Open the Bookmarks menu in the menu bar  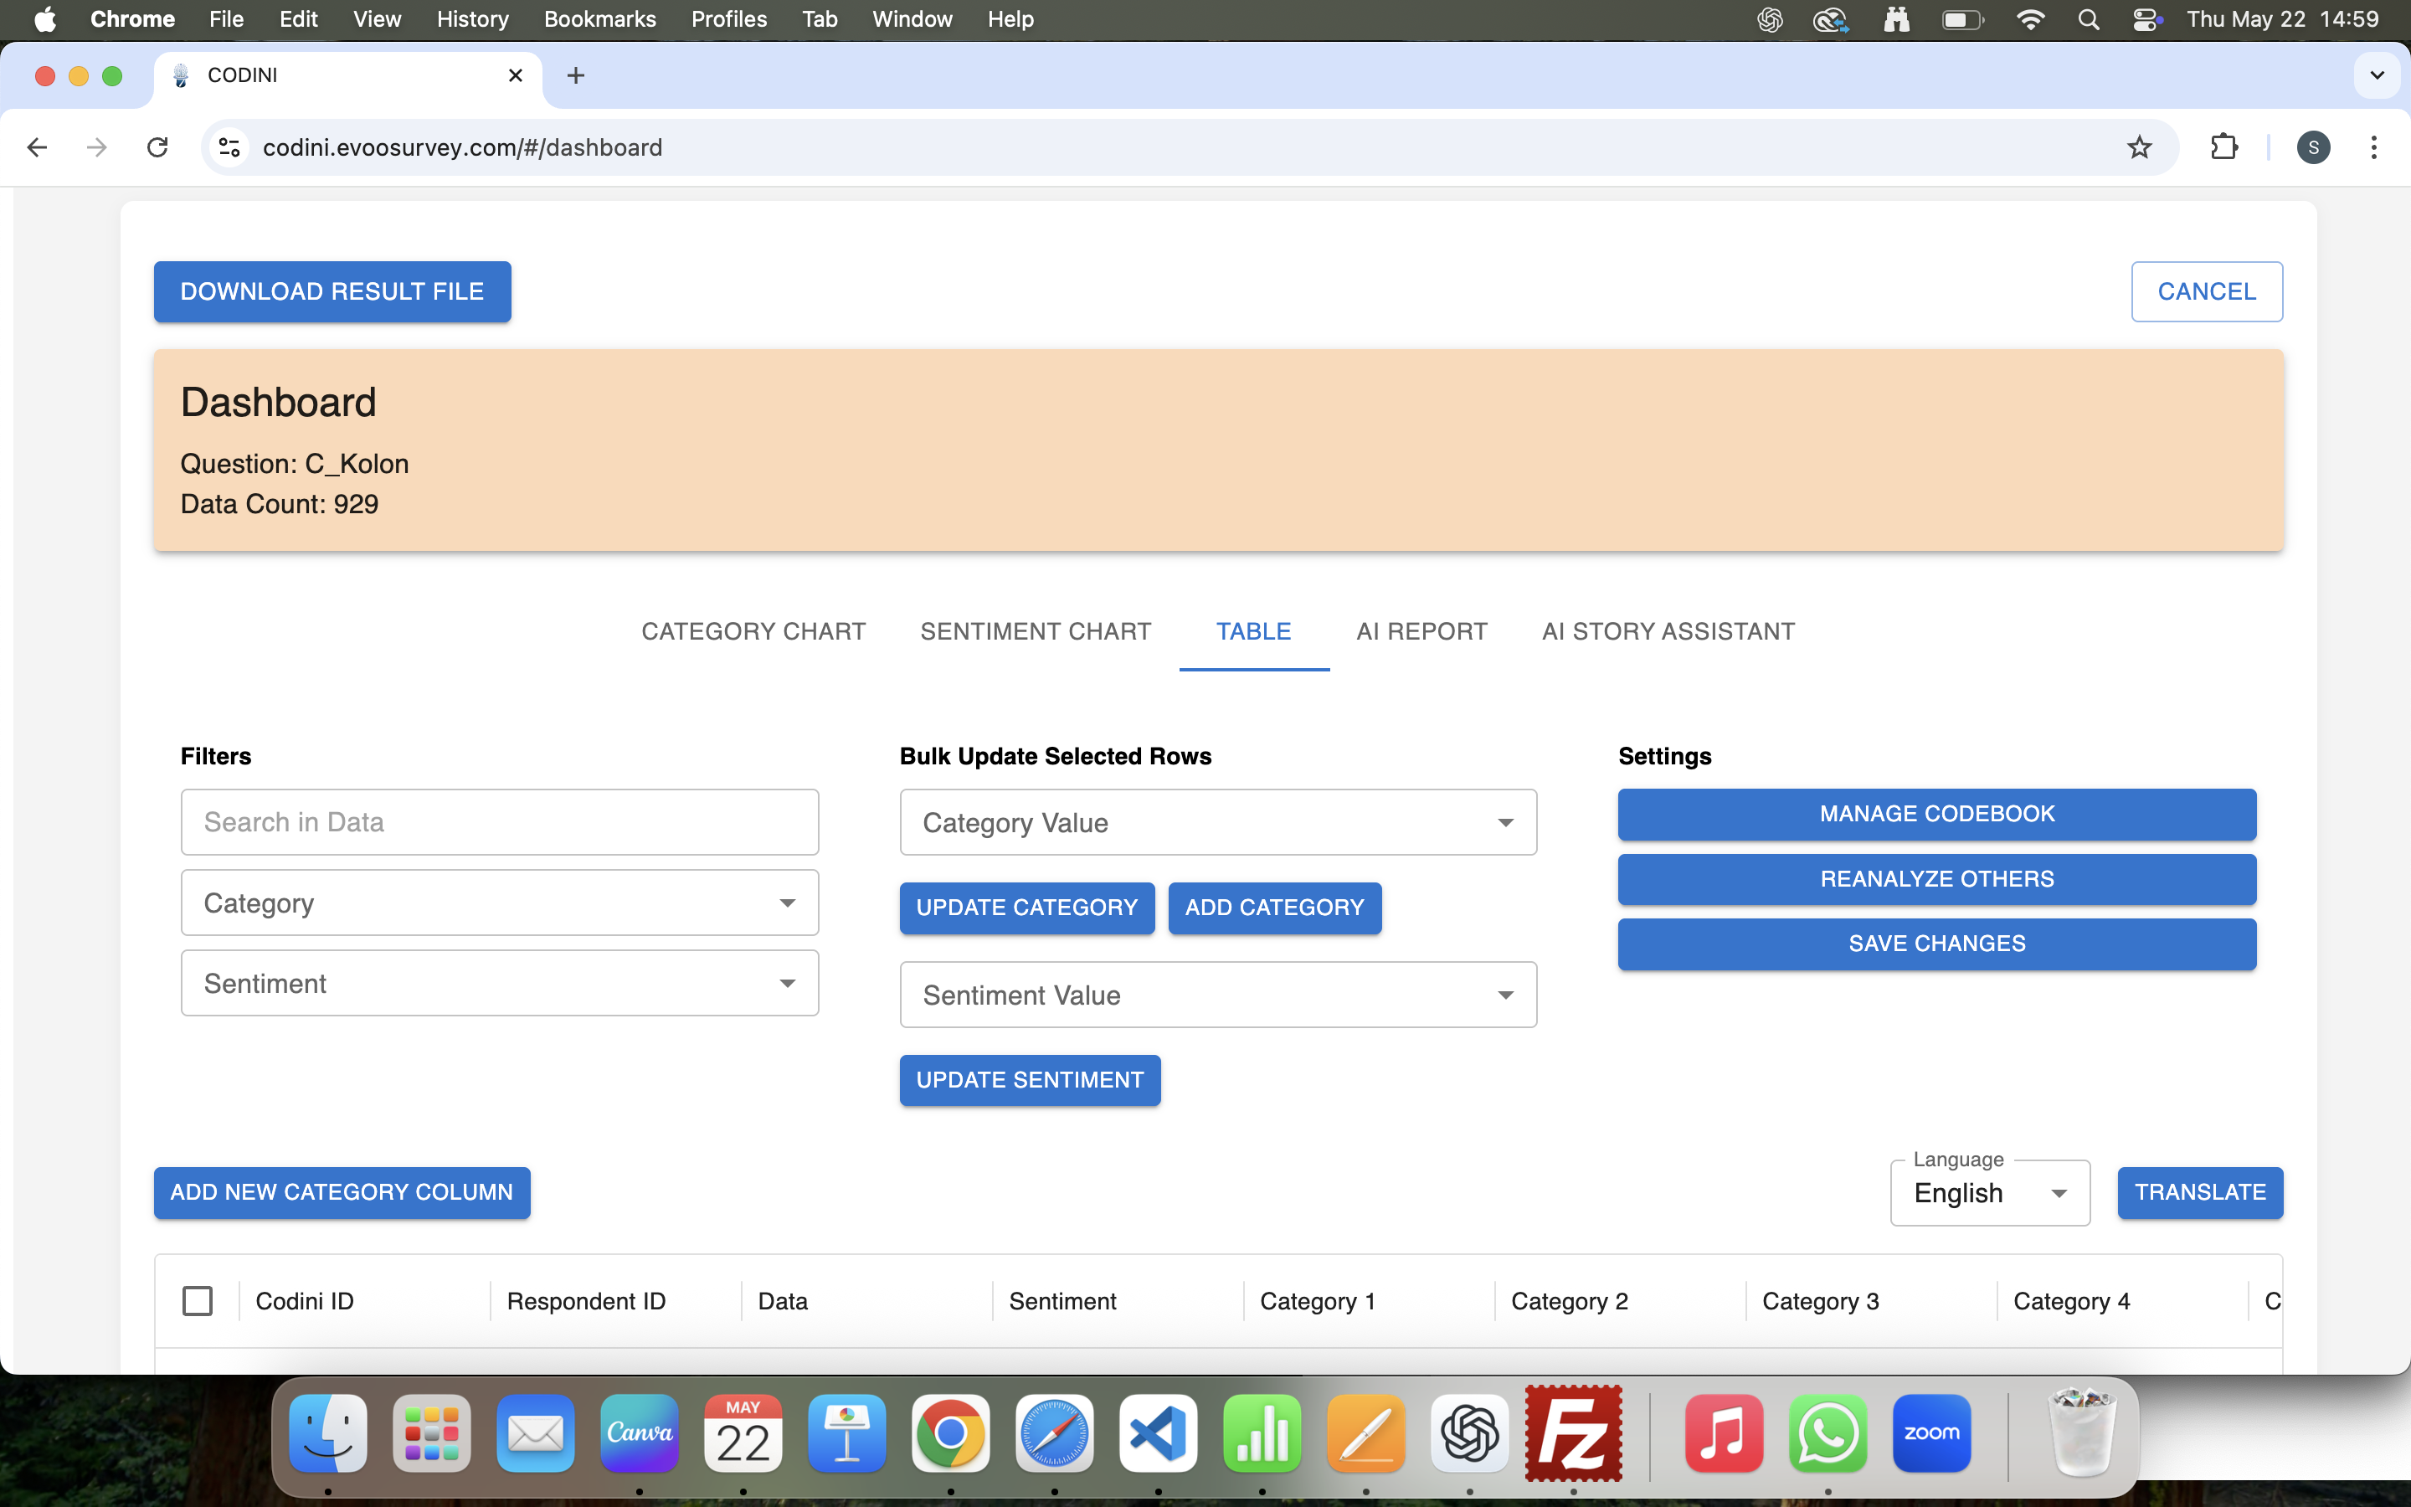[599, 19]
